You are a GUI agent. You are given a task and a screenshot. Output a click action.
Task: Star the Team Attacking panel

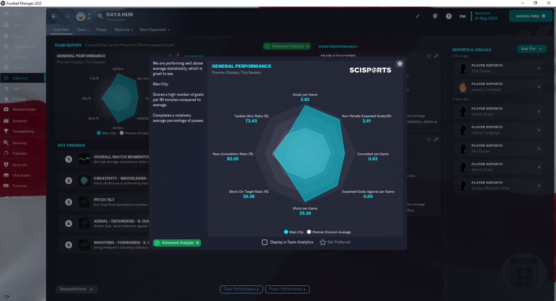point(429,56)
